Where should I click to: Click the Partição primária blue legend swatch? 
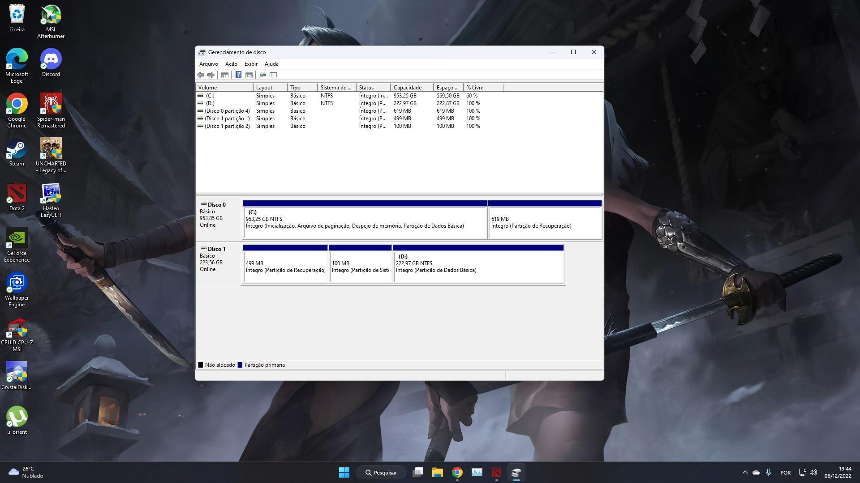(x=240, y=365)
